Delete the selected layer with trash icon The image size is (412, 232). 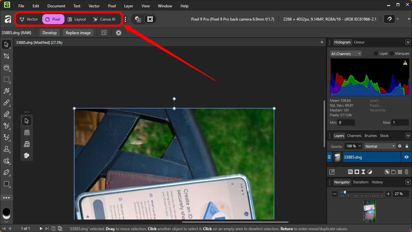tap(407, 172)
